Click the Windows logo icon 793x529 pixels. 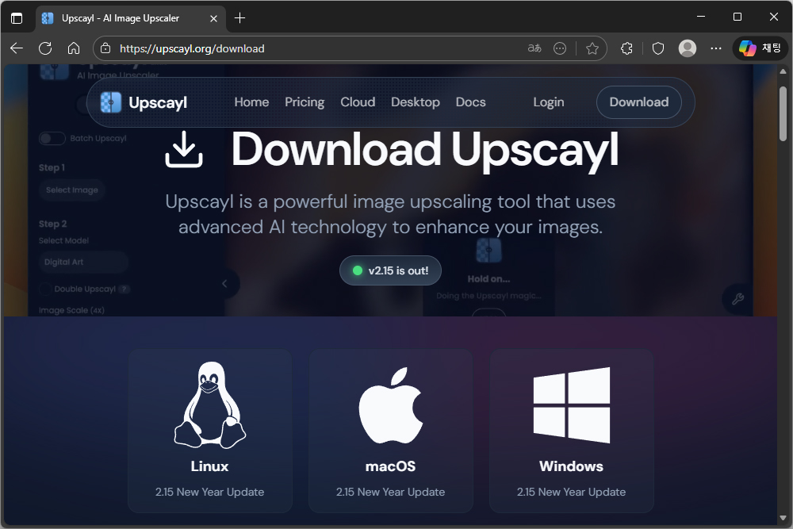coord(572,405)
